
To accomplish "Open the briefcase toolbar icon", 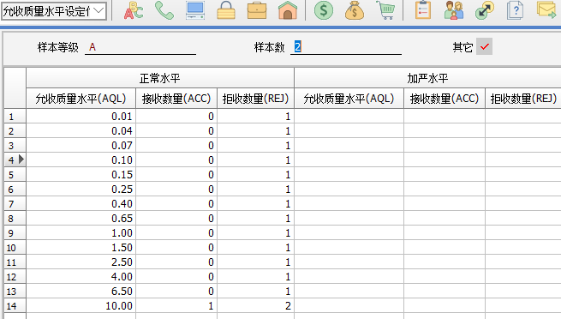I will click(x=257, y=10).
